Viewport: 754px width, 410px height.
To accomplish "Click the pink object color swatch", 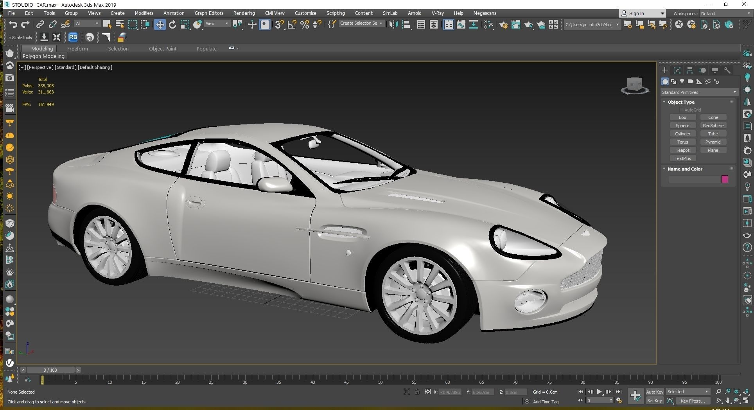I will [725, 179].
